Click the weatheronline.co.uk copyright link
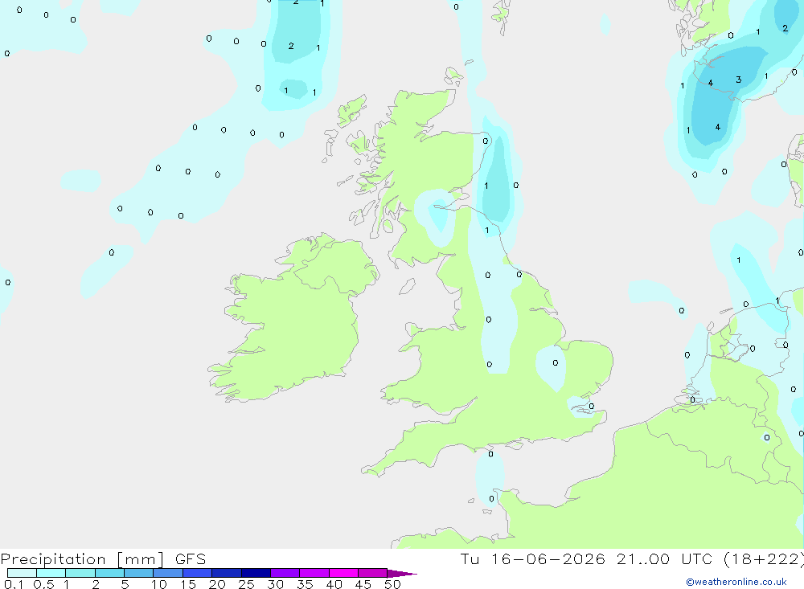Image resolution: width=804 pixels, height=589 pixels. pos(736,582)
